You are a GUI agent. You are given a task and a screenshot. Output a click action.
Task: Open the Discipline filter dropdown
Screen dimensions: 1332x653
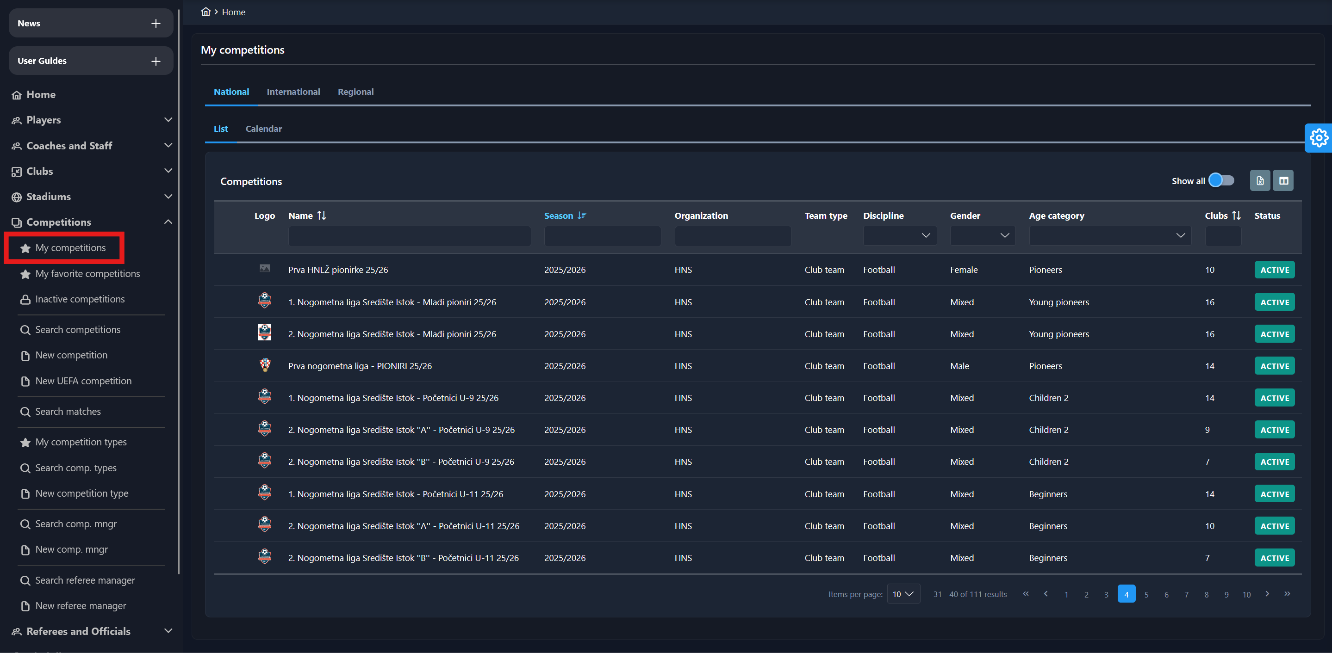coord(899,235)
